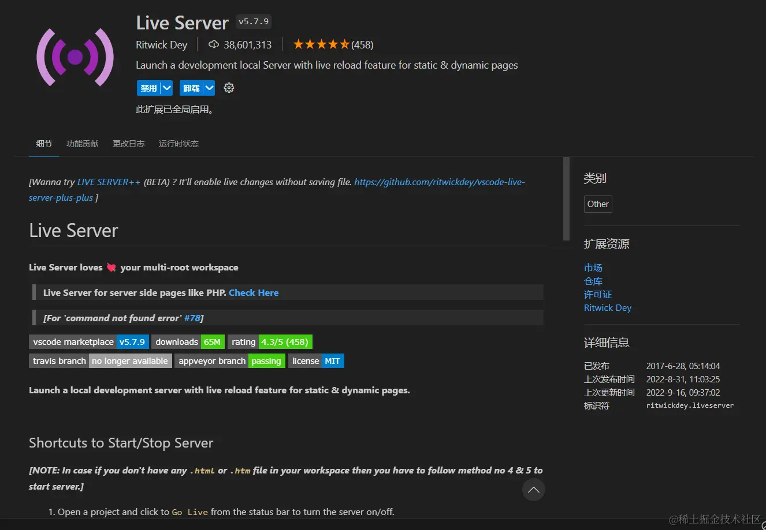Screen dimensions: 766x530
Task: Click the downloads 65M badge
Action: [x=188, y=342]
